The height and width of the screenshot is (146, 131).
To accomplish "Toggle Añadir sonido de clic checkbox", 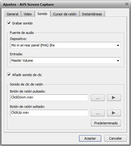I will (x=9, y=75).
